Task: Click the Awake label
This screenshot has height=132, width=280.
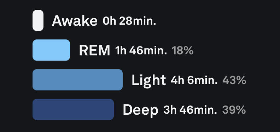Action: point(75,21)
